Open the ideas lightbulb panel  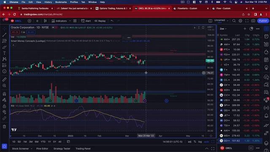(x=266, y=68)
